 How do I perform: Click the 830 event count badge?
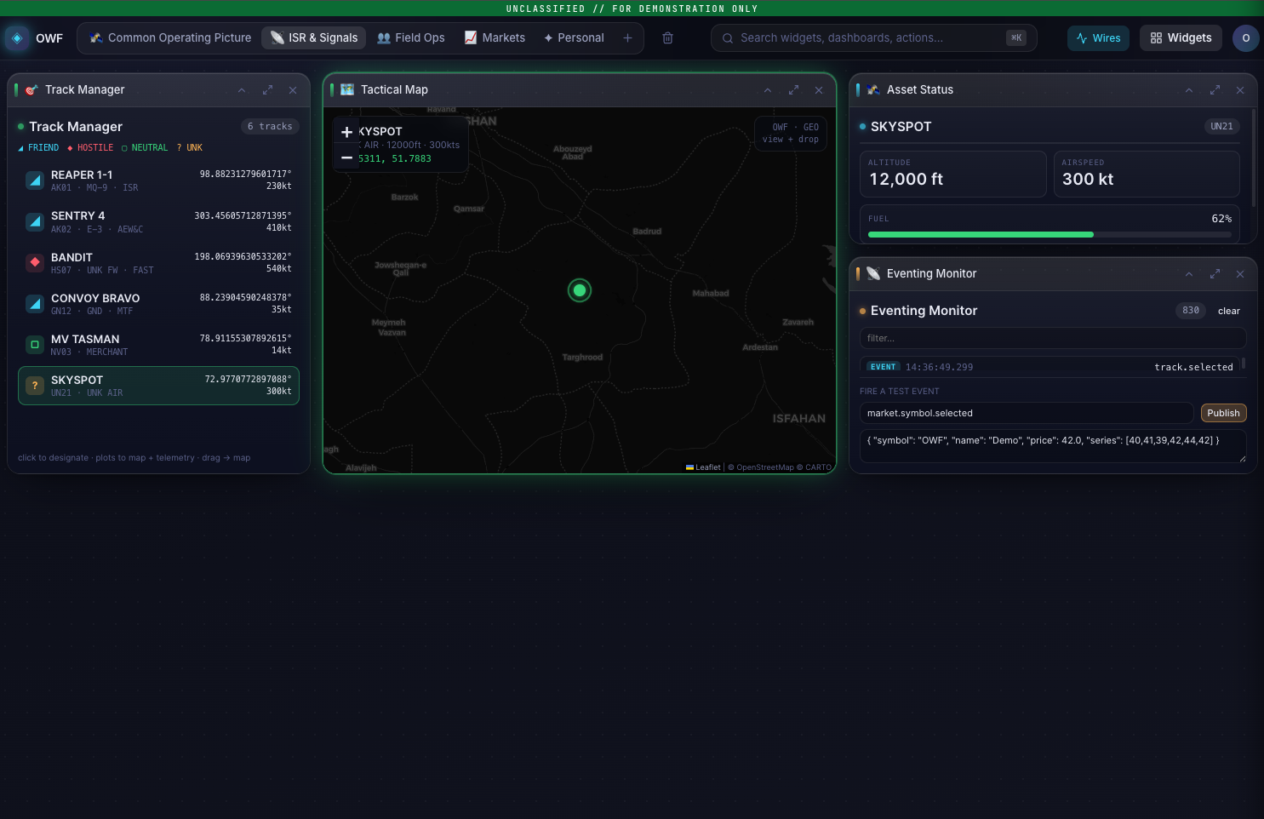(x=1191, y=311)
